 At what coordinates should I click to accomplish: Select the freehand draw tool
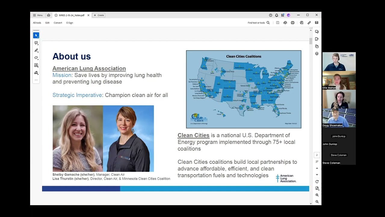tap(36, 58)
